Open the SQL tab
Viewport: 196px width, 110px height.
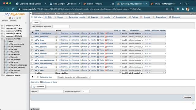48,17
